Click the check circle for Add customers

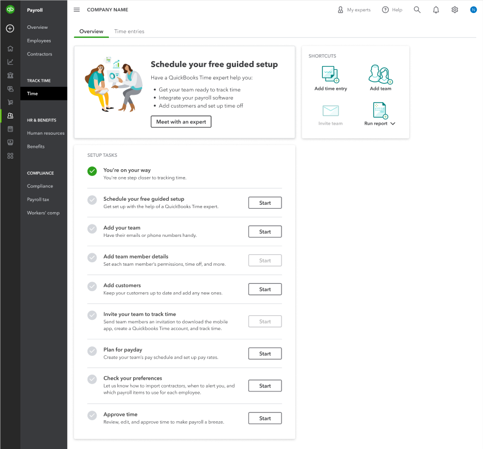tap(92, 287)
